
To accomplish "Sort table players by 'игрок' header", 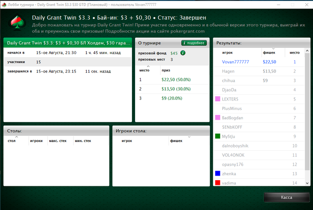I will pos(127,141).
